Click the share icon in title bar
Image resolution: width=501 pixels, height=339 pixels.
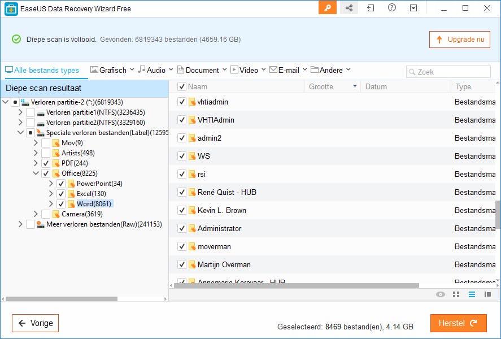pos(349,8)
